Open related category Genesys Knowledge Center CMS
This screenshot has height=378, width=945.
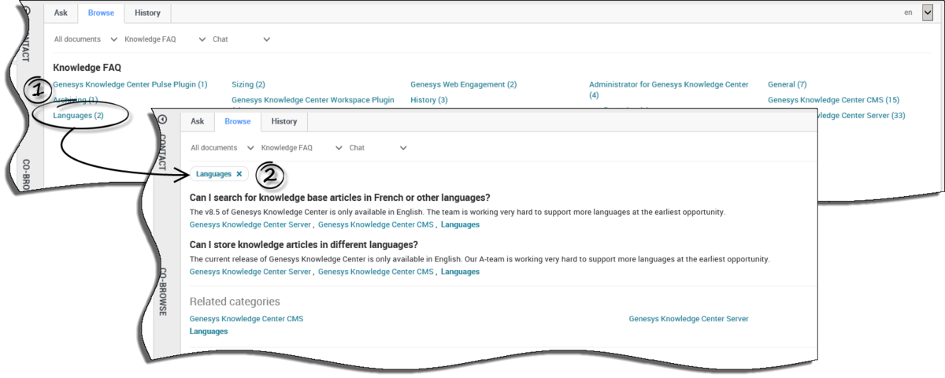(x=246, y=319)
